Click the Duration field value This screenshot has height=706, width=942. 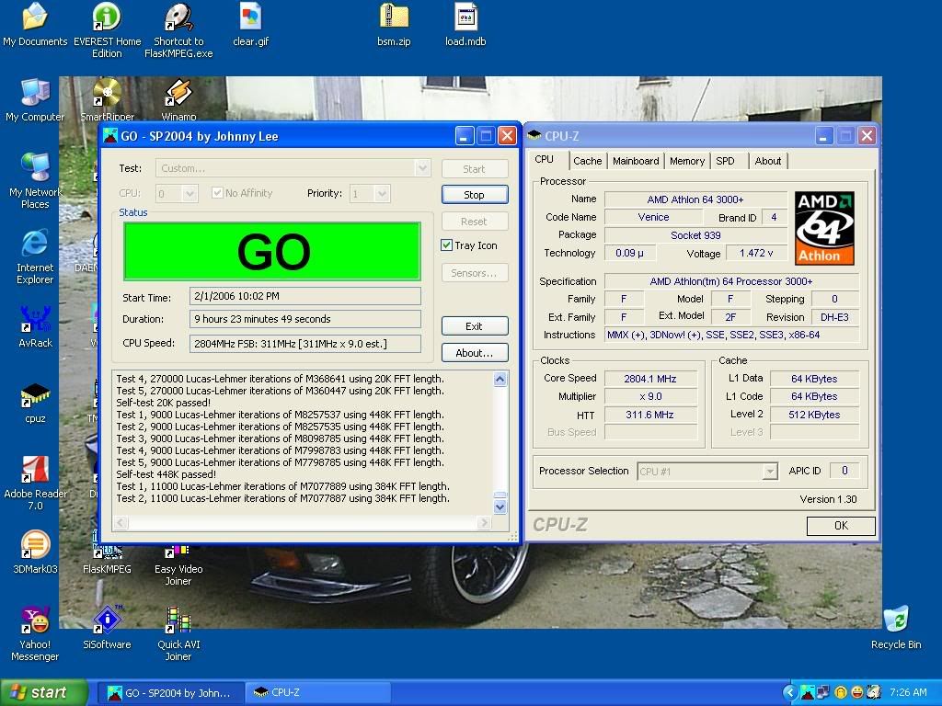[x=305, y=319]
